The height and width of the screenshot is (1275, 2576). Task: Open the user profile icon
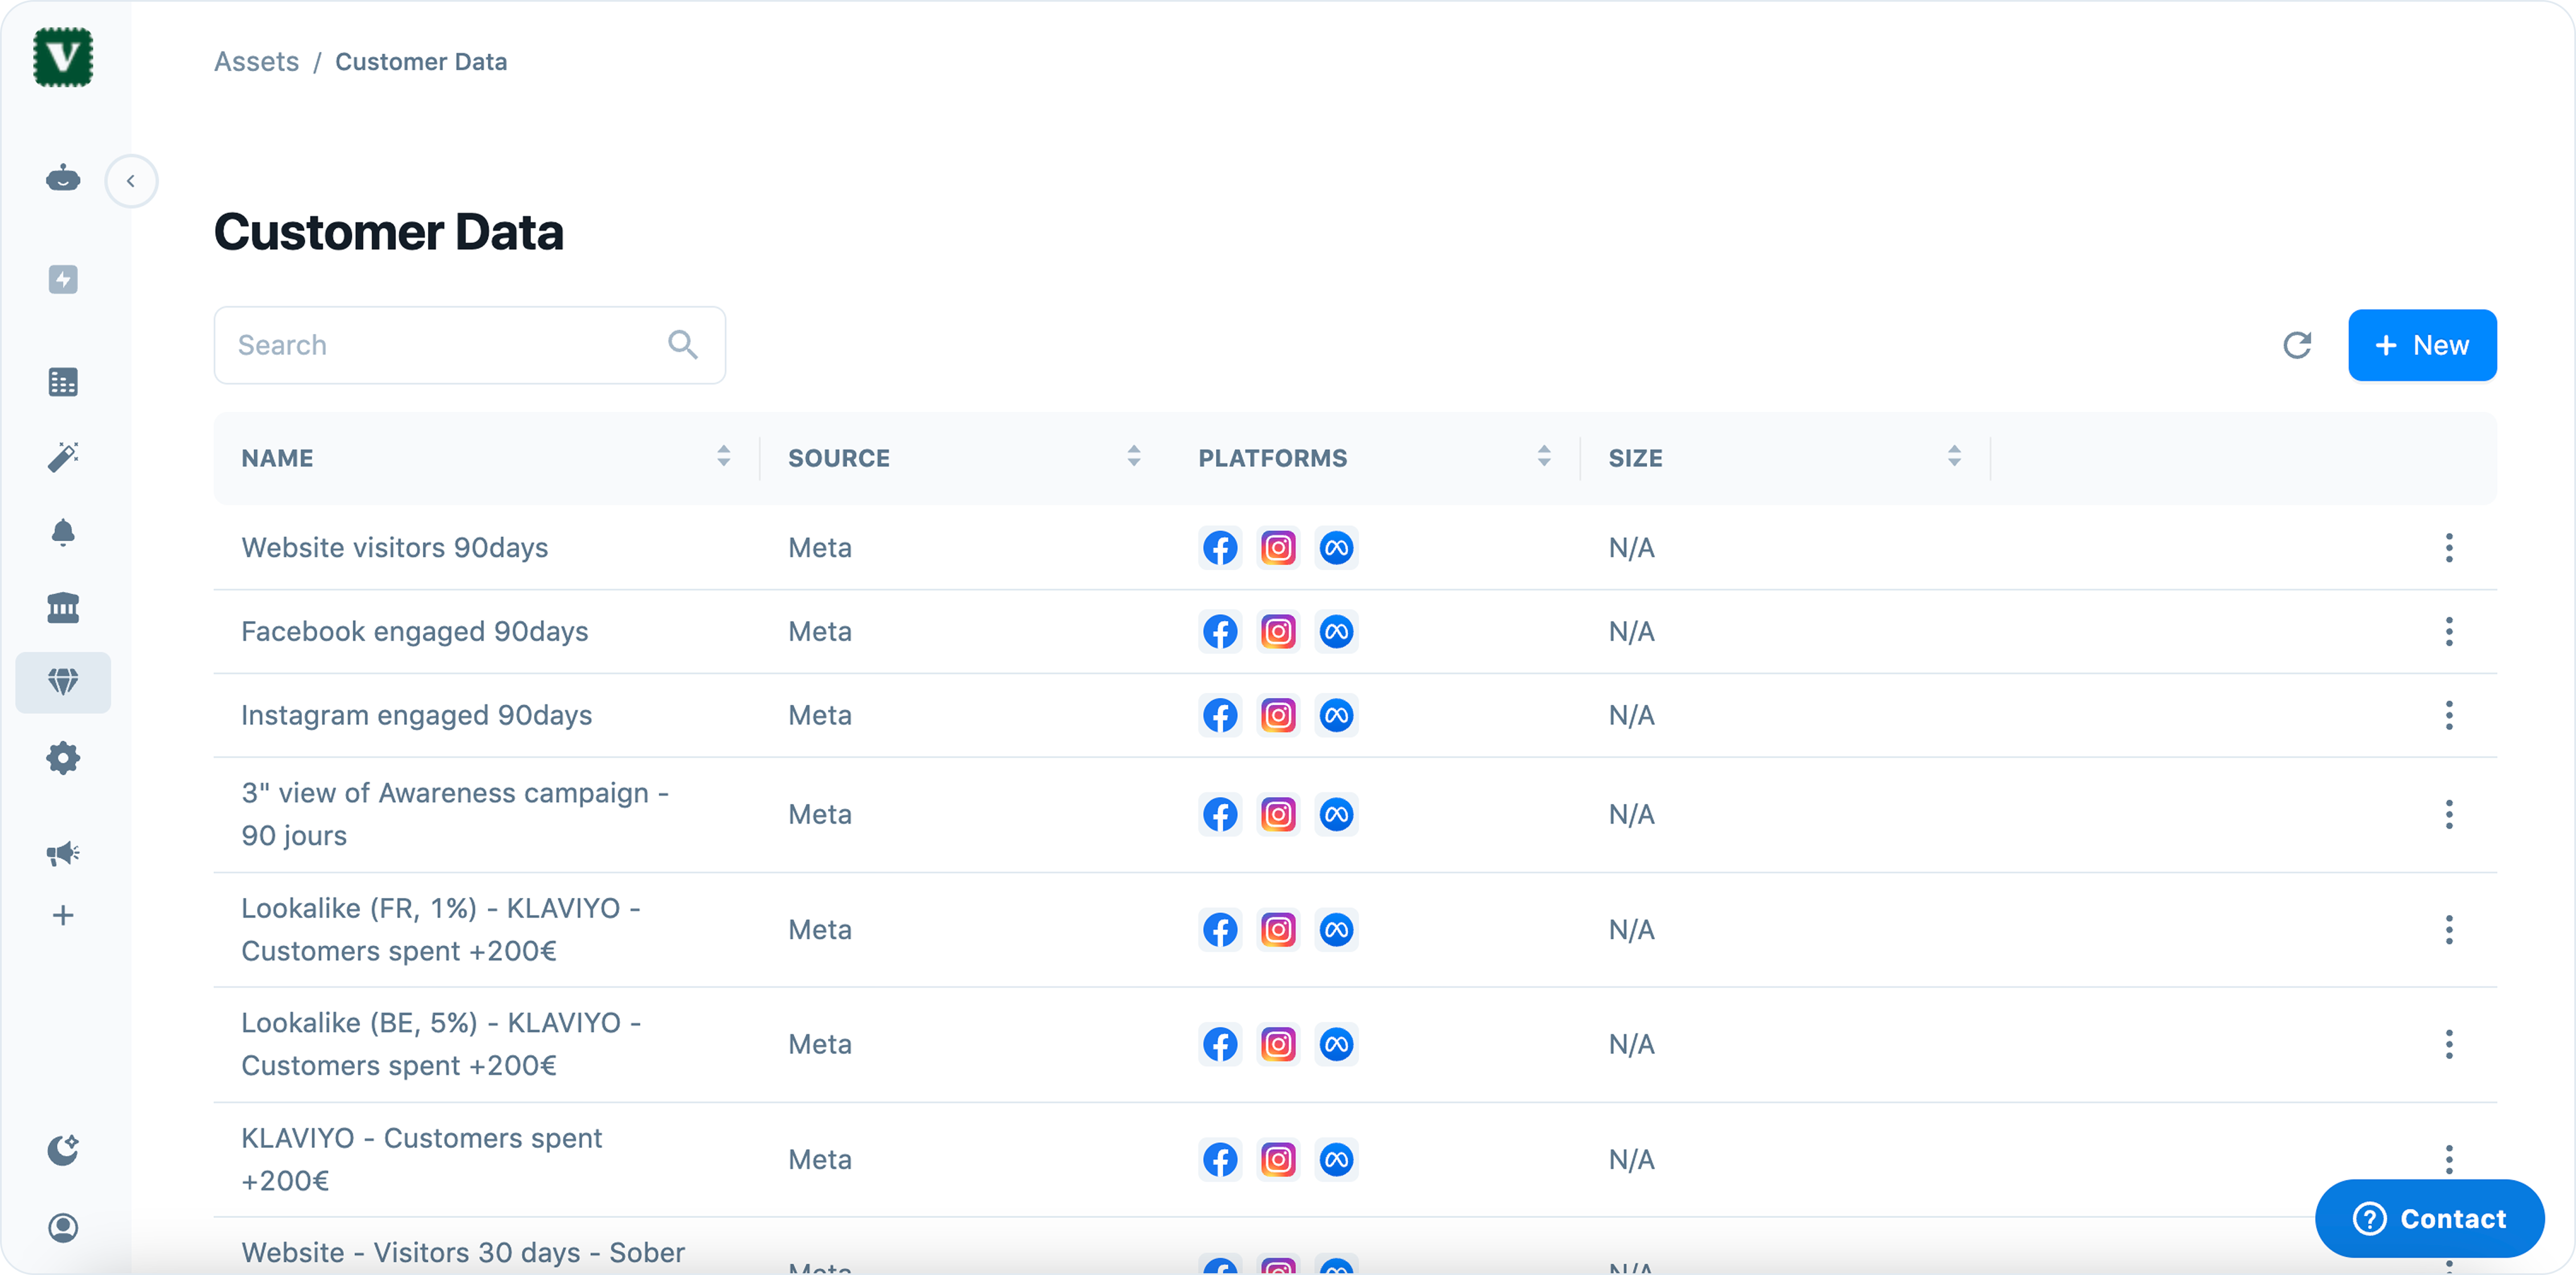point(63,1227)
